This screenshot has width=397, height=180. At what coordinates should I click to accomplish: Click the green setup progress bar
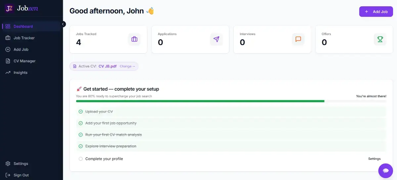tap(200, 101)
